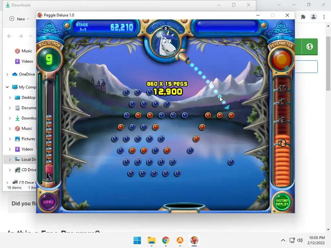Show hidden system tray icons
Image resolution: width=331 pixels, height=248 pixels.
pos(283,240)
